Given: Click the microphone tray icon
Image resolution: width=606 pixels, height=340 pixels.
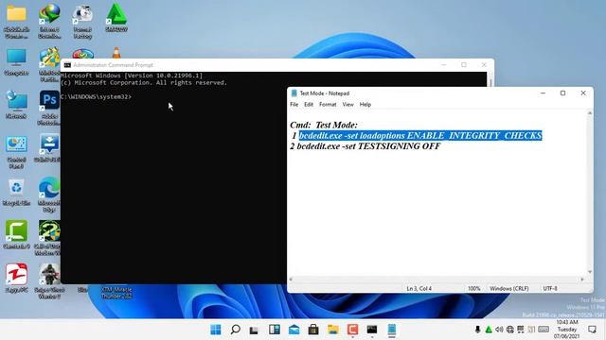Looking at the screenshot, I should coord(477,330).
